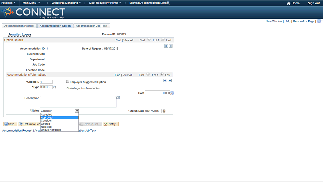
Task: Click View All in Option Details header
Action: coord(128,40)
